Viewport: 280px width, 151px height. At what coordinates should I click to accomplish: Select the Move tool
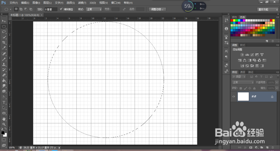click(x=4, y=21)
